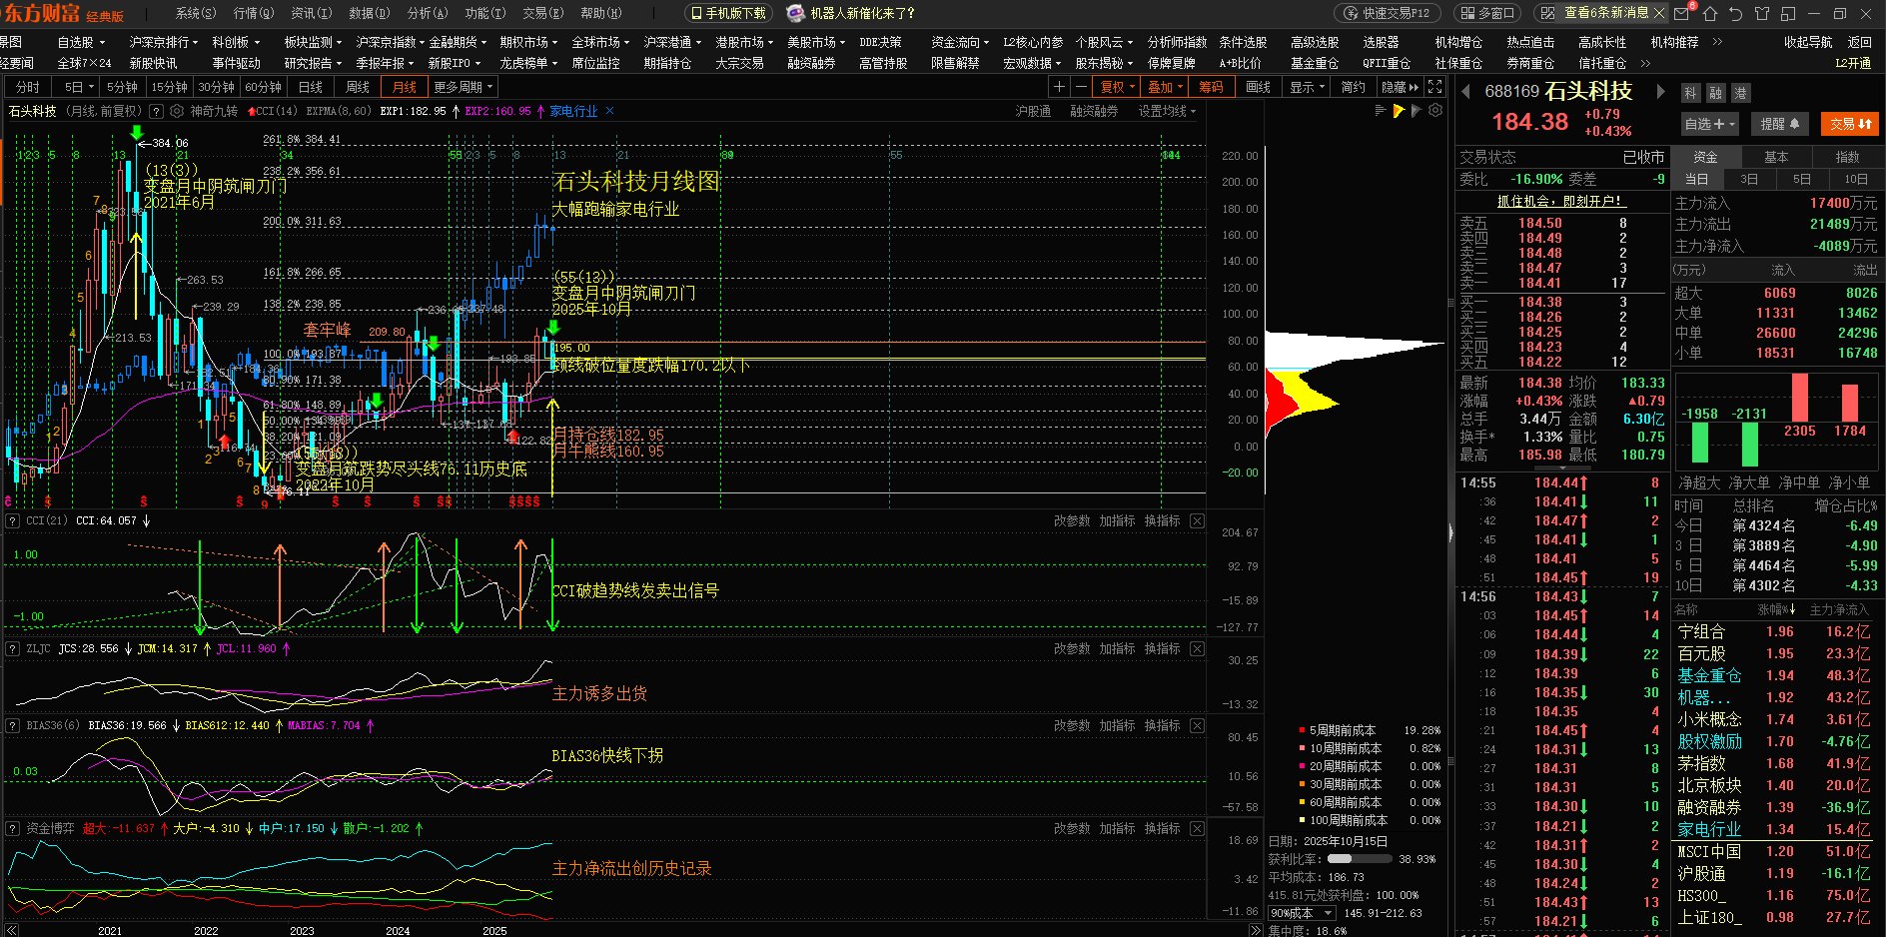
Task: Click the gray flag marker icon
Action: tap(1415, 111)
